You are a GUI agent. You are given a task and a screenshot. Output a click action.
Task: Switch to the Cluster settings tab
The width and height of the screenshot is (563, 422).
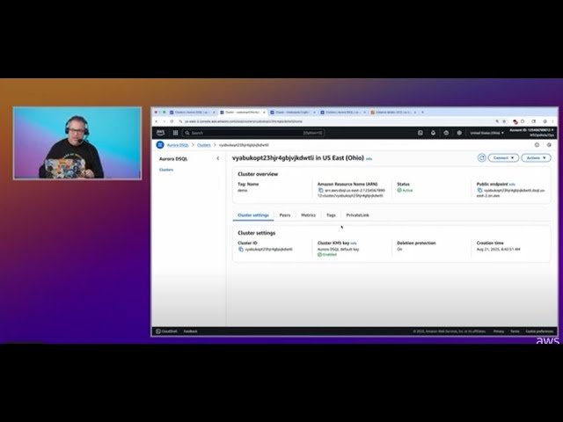(253, 215)
